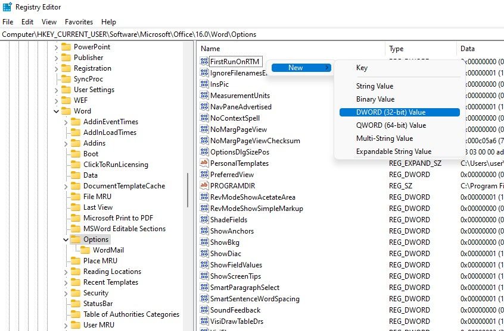
Task: Expand the Registration key
Action: [x=56, y=69]
